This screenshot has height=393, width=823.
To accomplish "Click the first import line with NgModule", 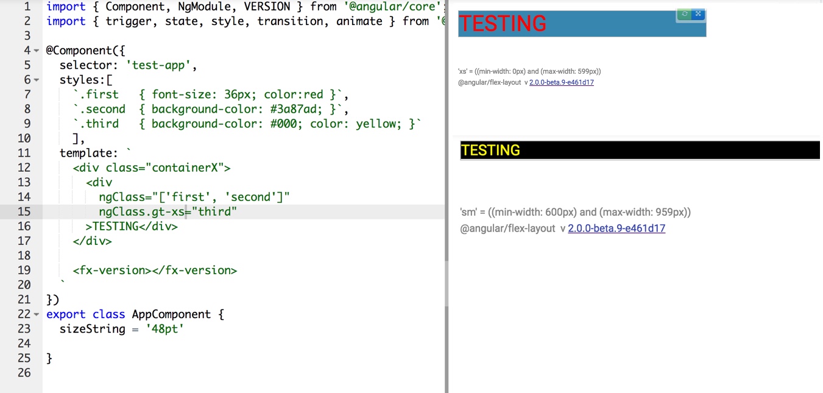I will pos(245,7).
